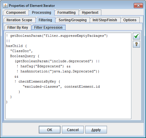Image resolution: width=146 pixels, height=138 pixels.
Task: Open expression help with question mark icon
Action: pyautogui.click(x=136, y=44)
